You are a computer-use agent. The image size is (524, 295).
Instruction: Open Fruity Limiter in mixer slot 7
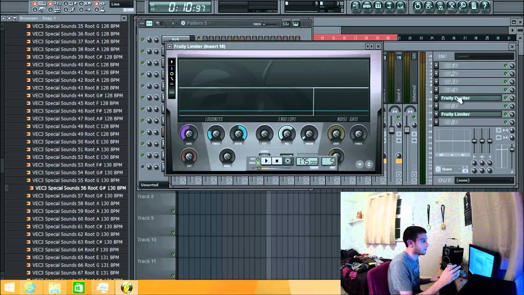tap(470, 114)
